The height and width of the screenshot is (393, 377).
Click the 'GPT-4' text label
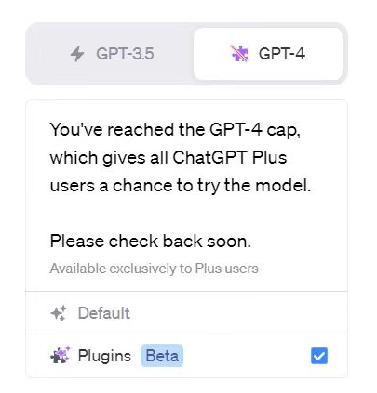click(282, 54)
